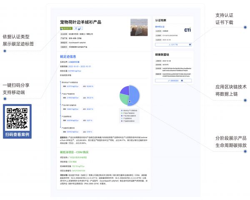Click the blue dot beside scan-share annotation
Viewport: 250px width, 200px height.
pyautogui.click(x=5, y=99)
